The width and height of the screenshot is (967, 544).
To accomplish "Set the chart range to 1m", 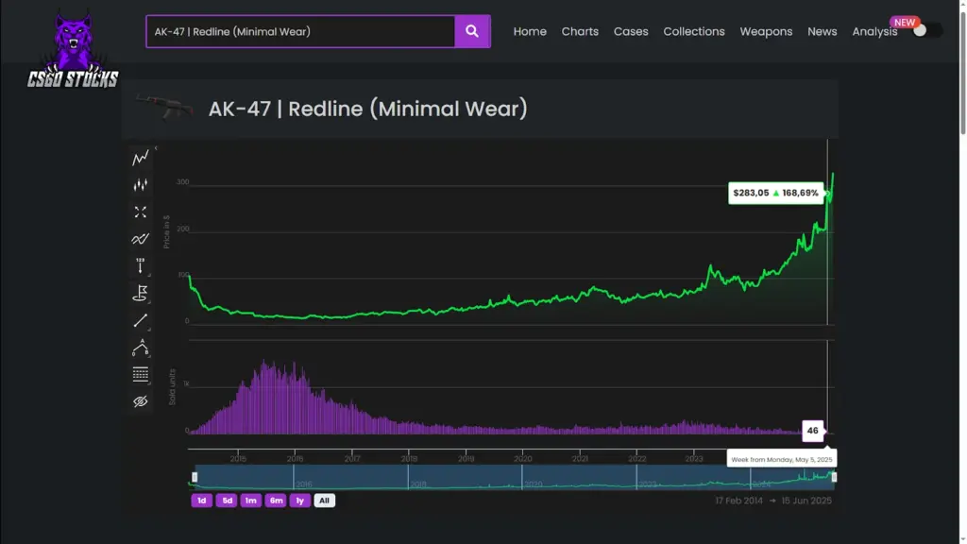I will click(x=250, y=501).
